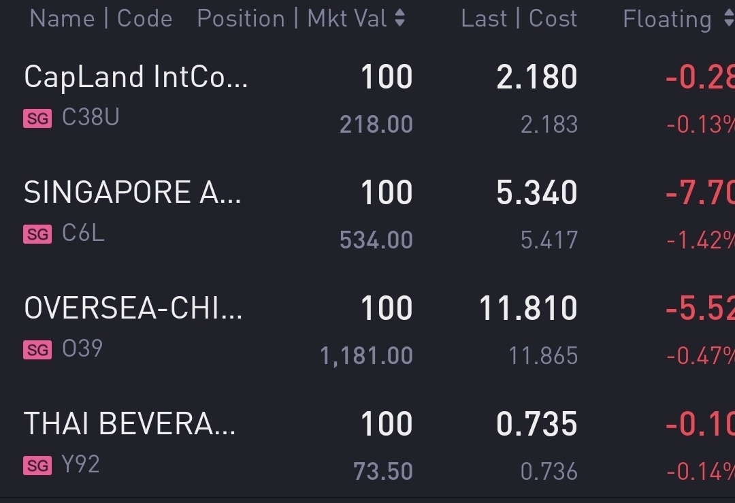735x503 pixels.
Task: Sort by Position | Mkt Val header text
Action: pyautogui.click(x=293, y=19)
